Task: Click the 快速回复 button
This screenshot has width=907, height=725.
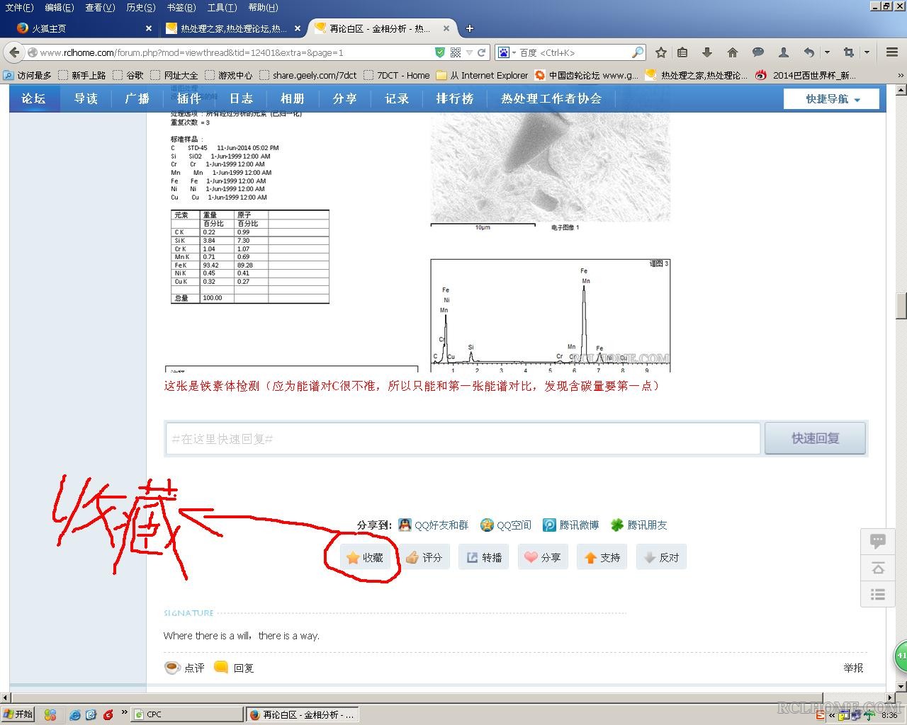Action: tap(815, 438)
